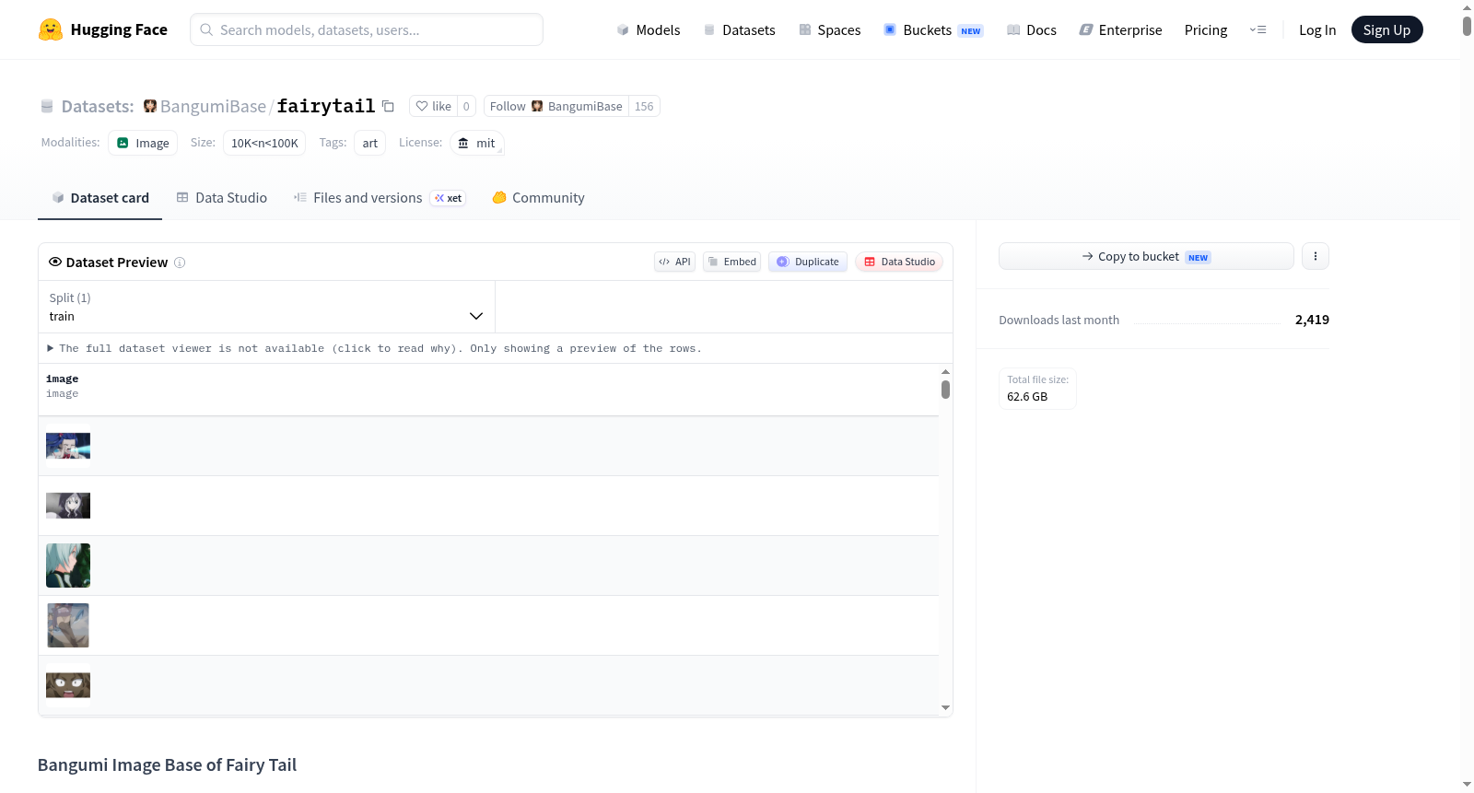
Task: Click the heart like icon
Action: (x=422, y=106)
